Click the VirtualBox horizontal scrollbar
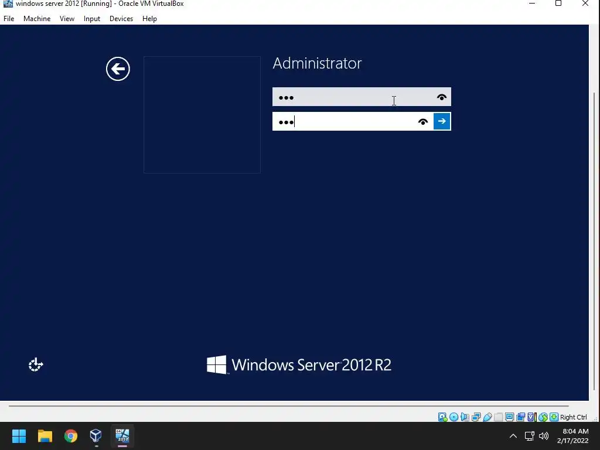Image resolution: width=600 pixels, height=450 pixels. coord(288,405)
